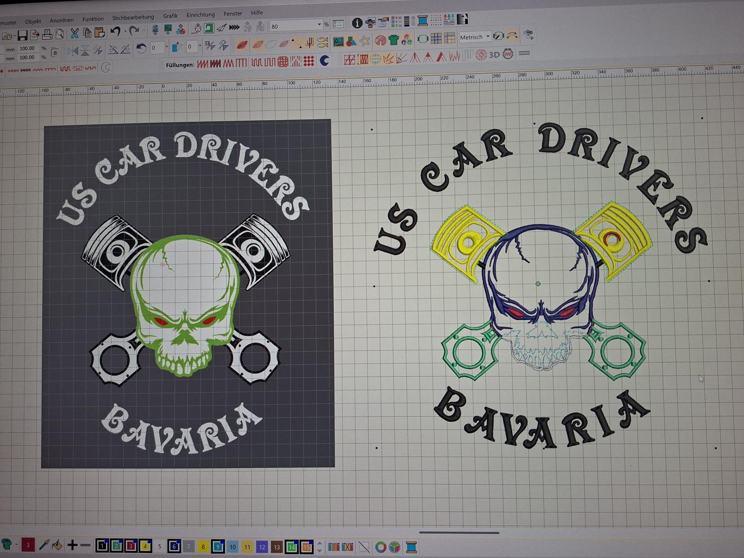Select the 3D stitch effect icon
The image size is (744, 558).
(494, 55)
